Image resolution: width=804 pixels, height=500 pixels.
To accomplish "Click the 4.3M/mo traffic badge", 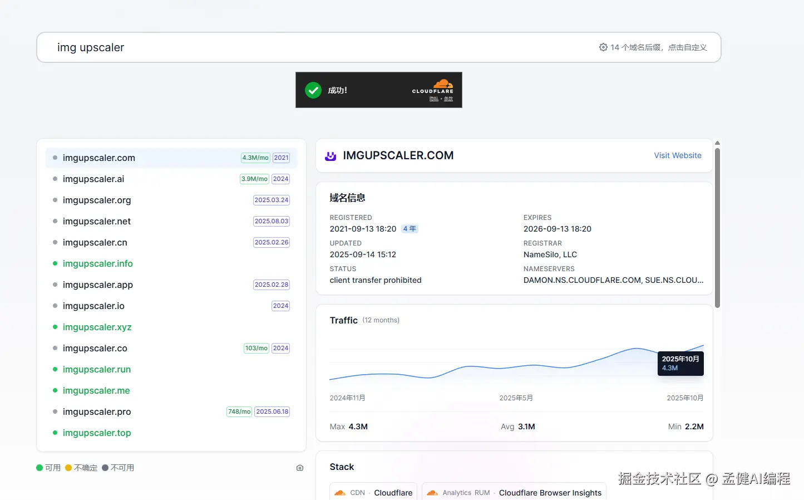I will [x=255, y=158].
